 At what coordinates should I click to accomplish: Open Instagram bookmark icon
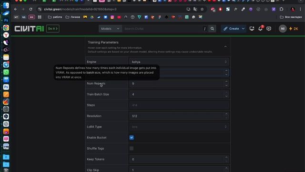click(x=112, y=17)
